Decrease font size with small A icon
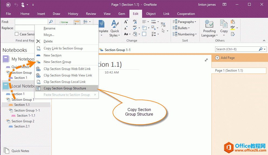The height and width of the screenshot is (155, 268). (x=126, y=28)
